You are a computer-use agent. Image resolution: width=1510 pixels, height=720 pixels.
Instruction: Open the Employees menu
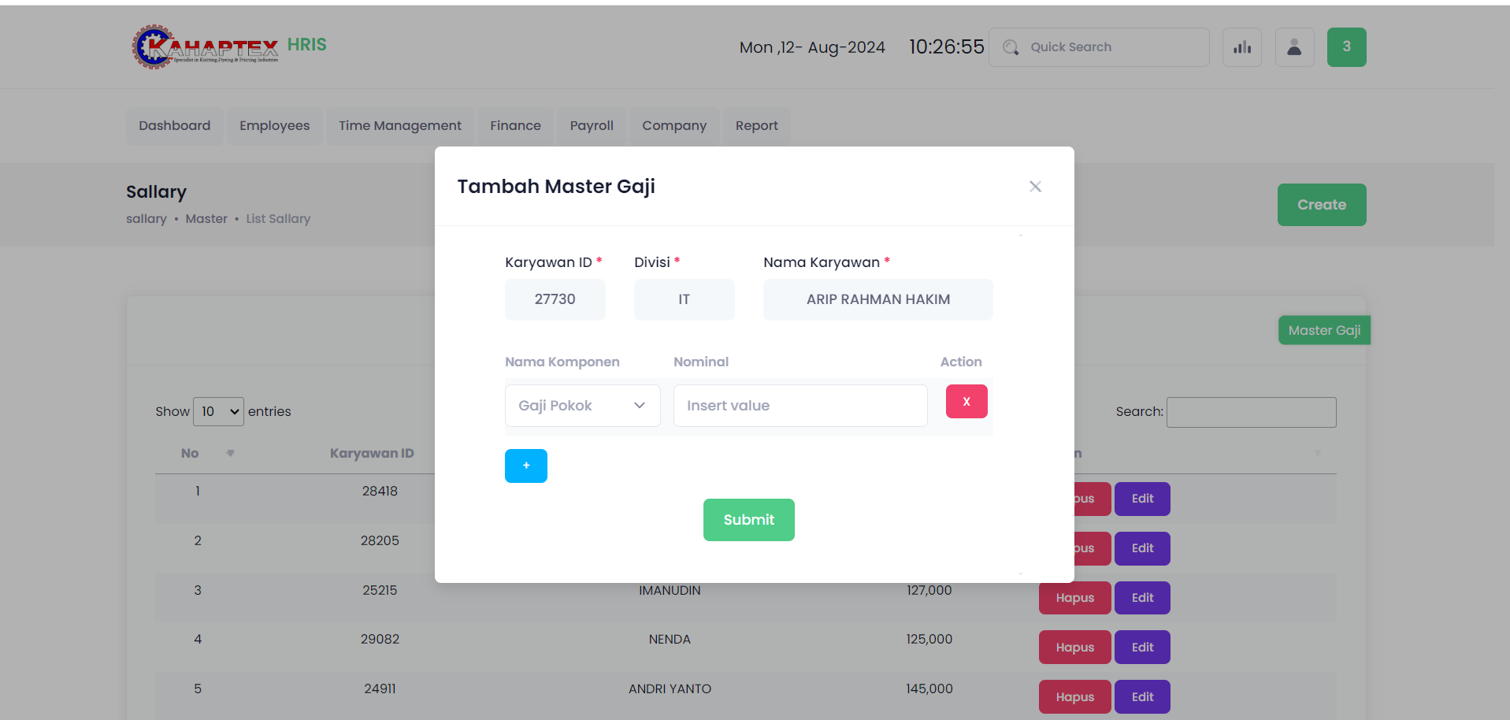click(274, 126)
